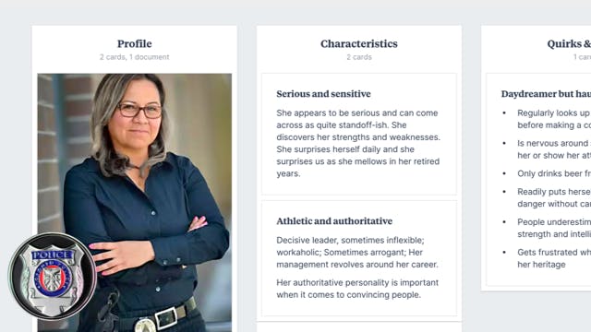Click the Serious and sensitive card heading
Screen dimensions: 591x332
point(323,94)
